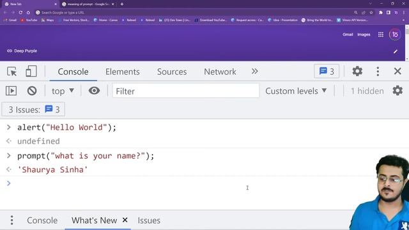The width and height of the screenshot is (409, 230).
Task: Toggle the device toolbar icon
Action: pos(31,72)
